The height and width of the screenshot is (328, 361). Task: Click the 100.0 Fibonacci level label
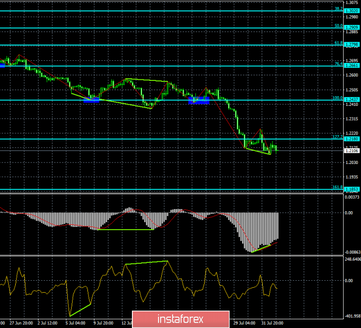(x=338, y=98)
